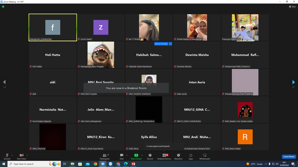The width and height of the screenshot is (298, 167).
Task: Click the green Share Screen button
Action: click(136, 156)
